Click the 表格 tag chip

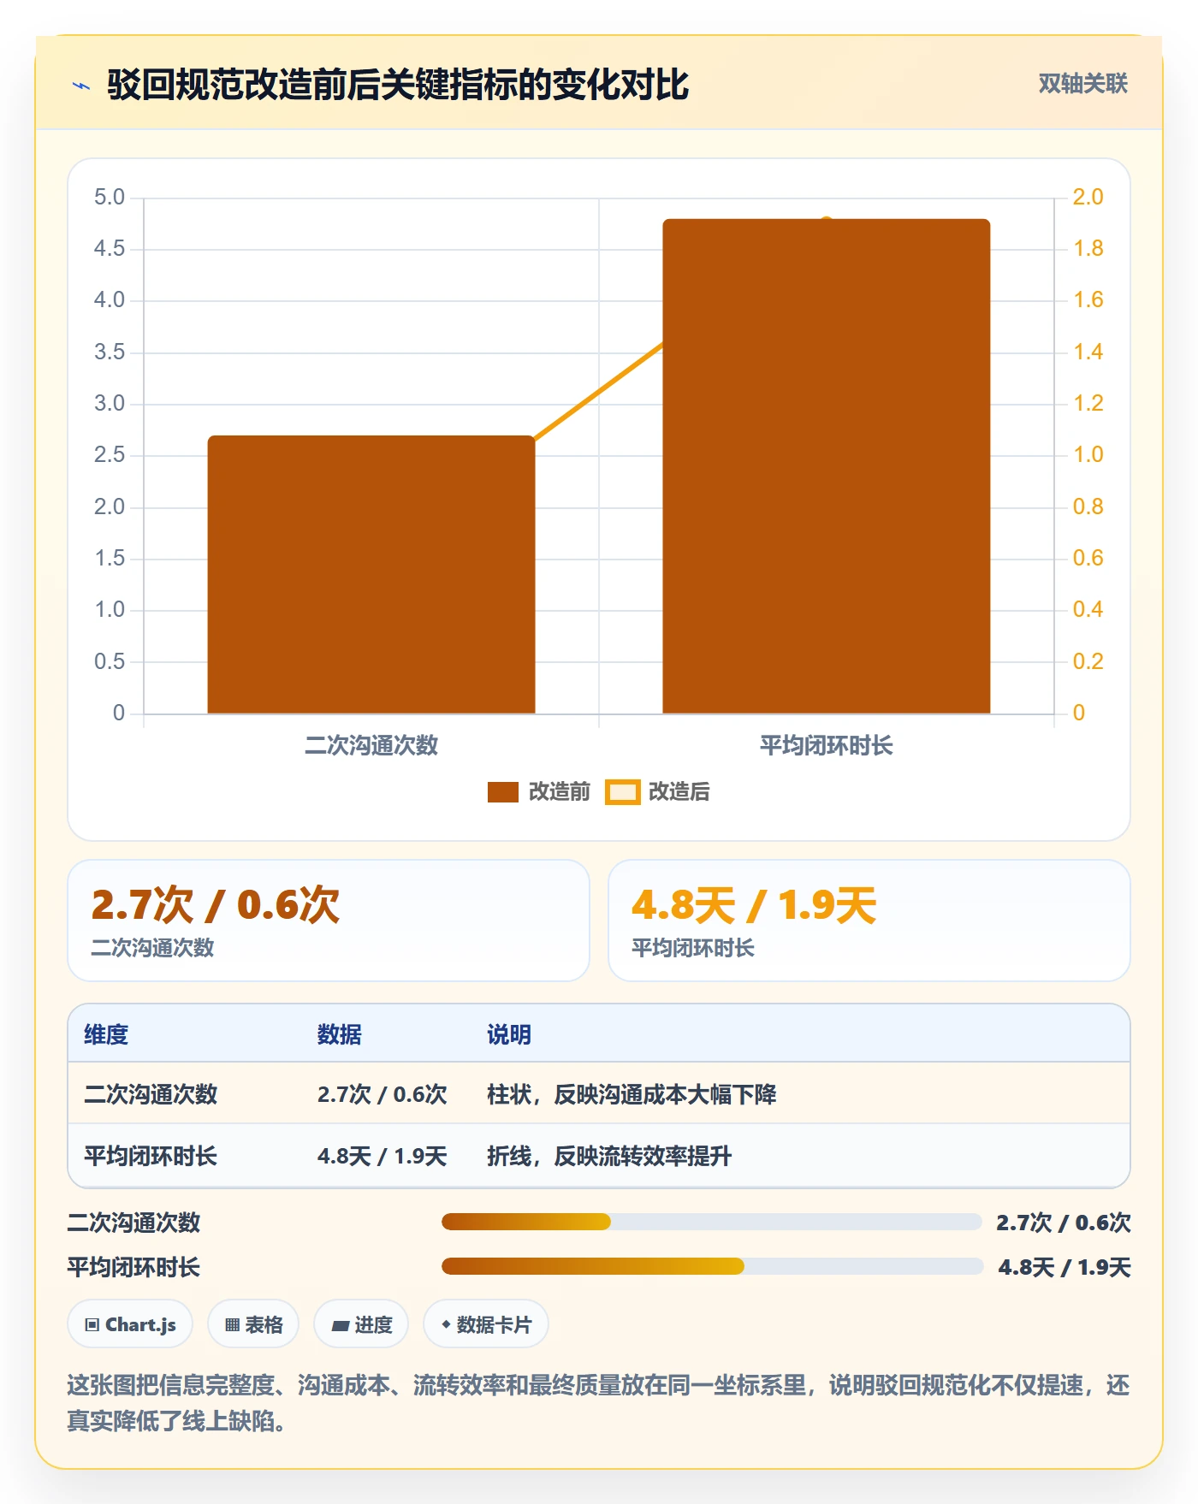point(253,1324)
